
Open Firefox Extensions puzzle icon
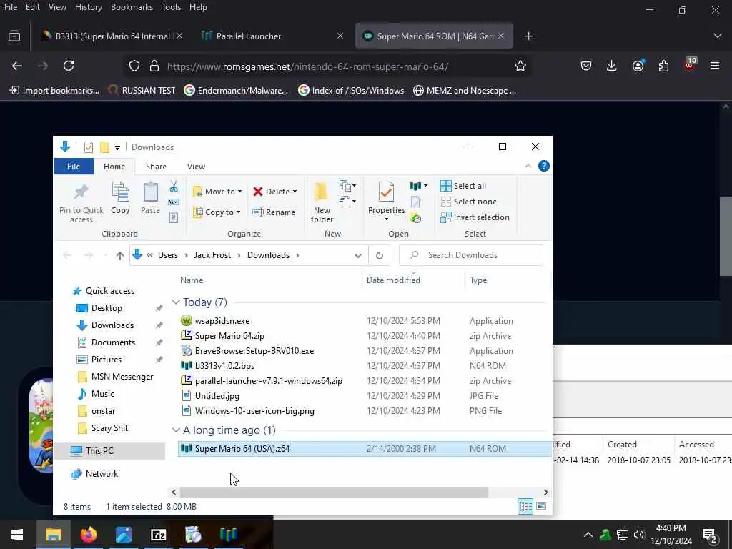click(x=663, y=66)
